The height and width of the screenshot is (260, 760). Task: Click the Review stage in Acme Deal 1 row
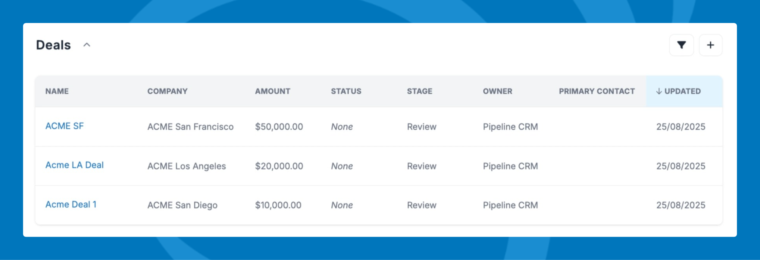[422, 205]
